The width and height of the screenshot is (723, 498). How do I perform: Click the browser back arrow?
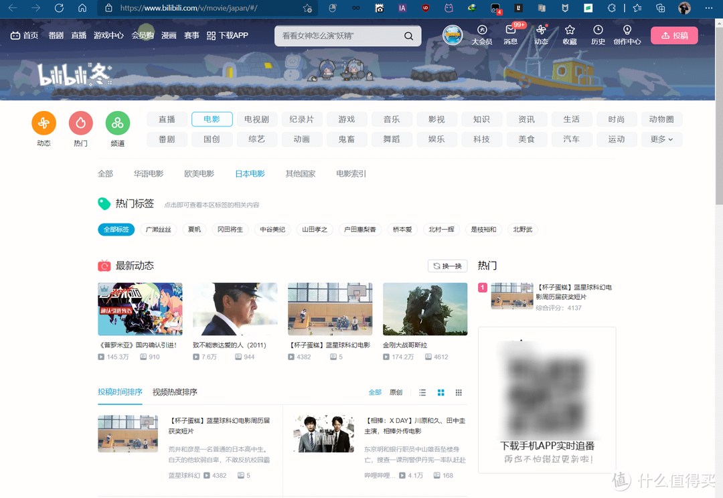point(13,8)
